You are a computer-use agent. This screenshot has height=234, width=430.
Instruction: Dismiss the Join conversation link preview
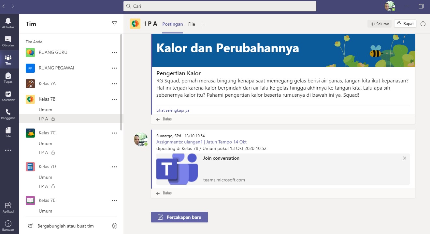(x=405, y=158)
